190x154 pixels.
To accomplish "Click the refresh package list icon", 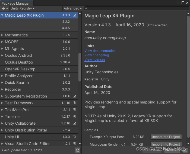I will pyautogui.click(x=78, y=150).
